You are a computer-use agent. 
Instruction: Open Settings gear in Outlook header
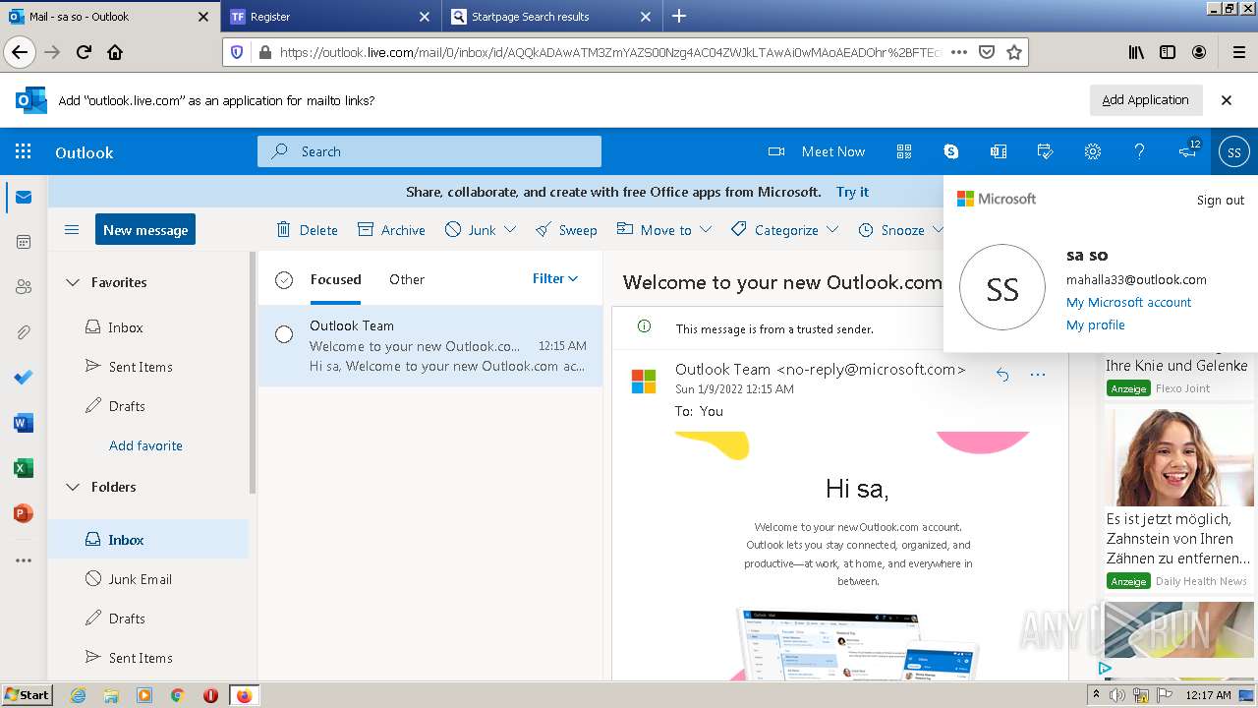1093,151
